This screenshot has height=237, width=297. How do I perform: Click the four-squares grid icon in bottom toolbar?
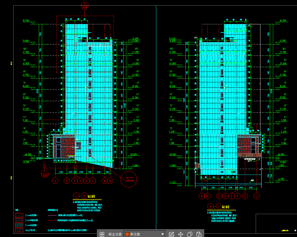click(102, 234)
